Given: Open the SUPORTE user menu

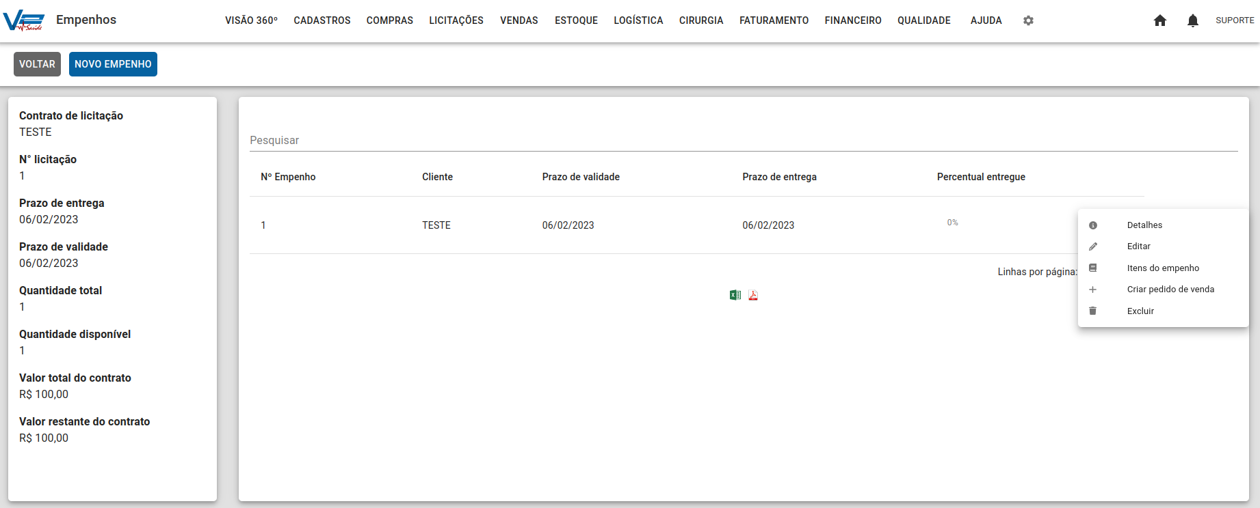Looking at the screenshot, I should point(1235,20).
